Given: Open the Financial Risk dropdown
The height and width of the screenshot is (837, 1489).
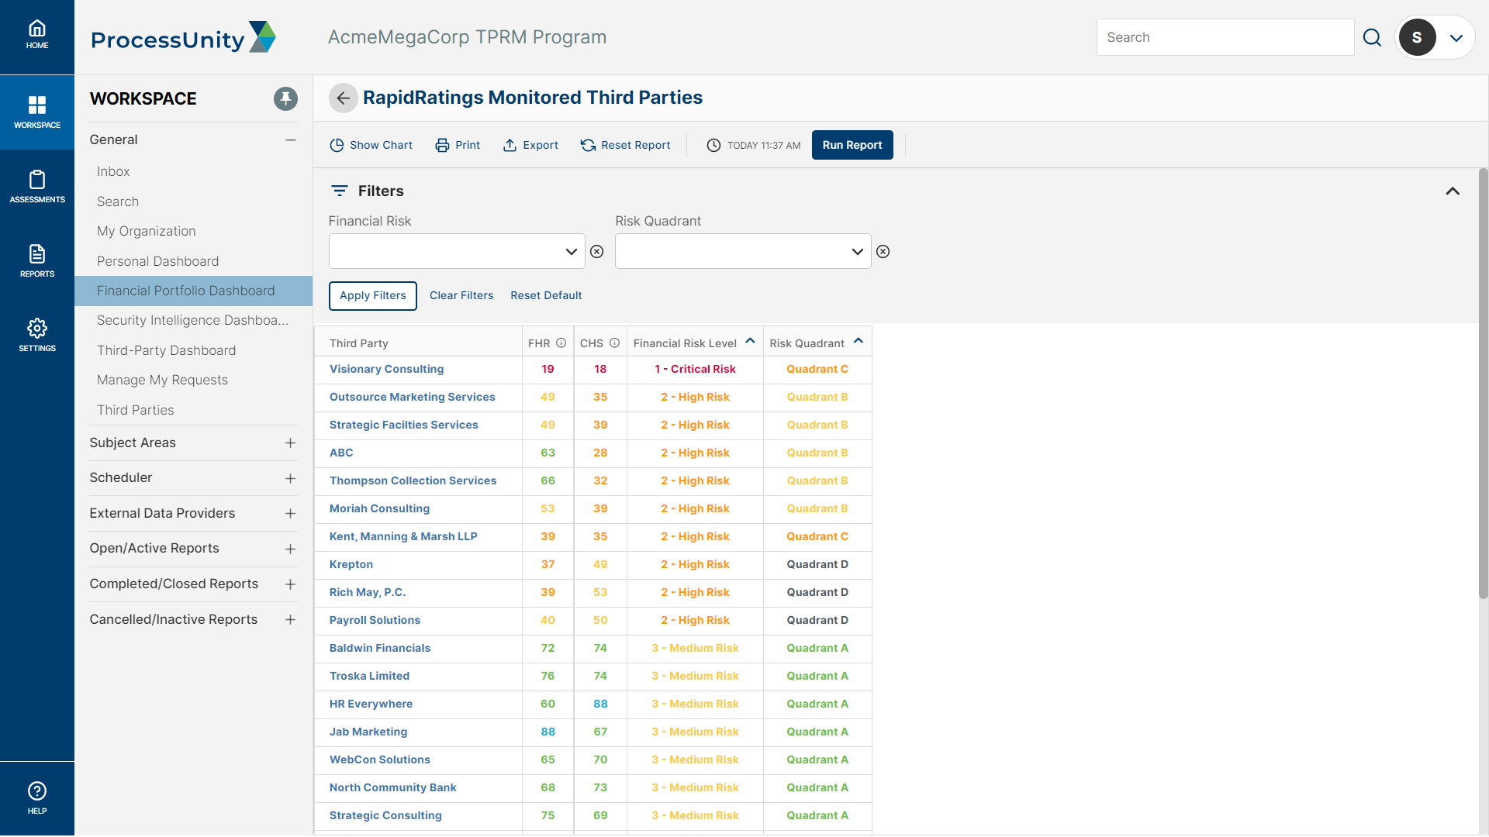Looking at the screenshot, I should [457, 251].
